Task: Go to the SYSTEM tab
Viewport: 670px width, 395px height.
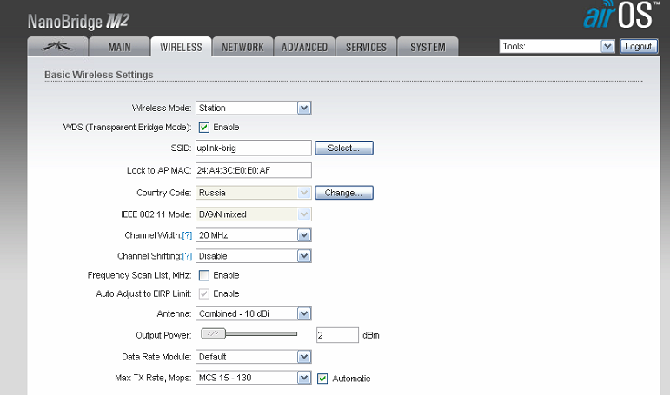Action: (x=428, y=48)
